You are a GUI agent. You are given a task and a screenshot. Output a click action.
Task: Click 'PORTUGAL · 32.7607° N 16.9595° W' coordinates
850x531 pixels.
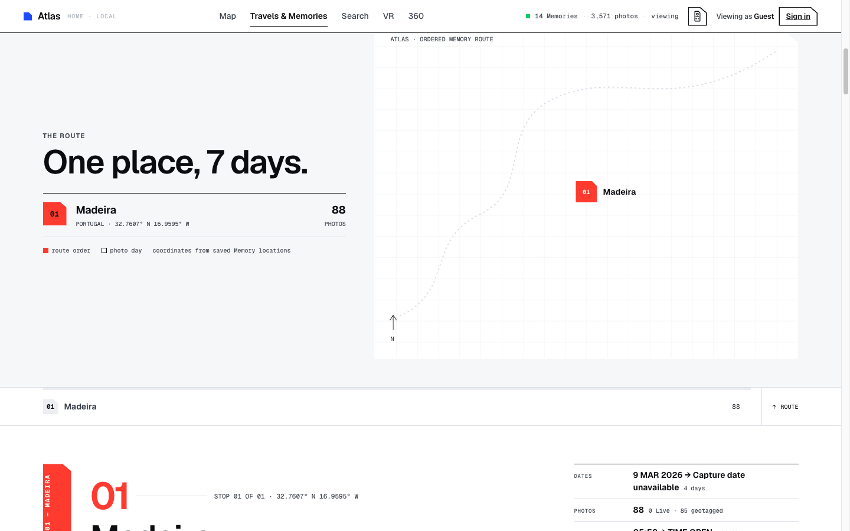[133, 224]
